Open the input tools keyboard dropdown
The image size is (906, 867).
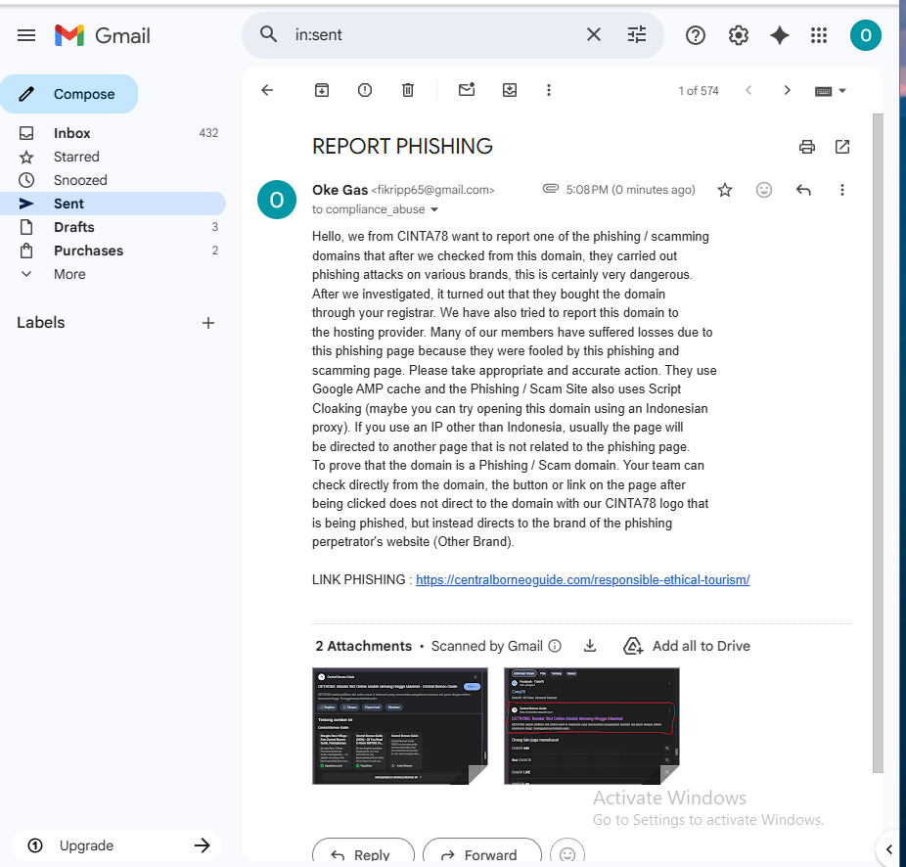point(831,91)
